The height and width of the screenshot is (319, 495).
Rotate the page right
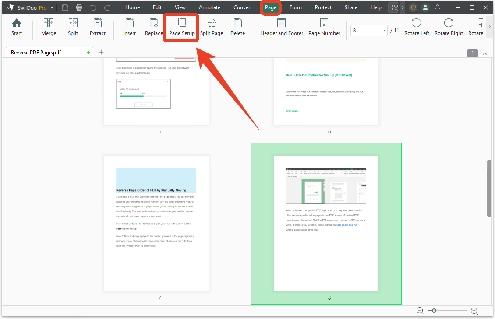(x=449, y=27)
